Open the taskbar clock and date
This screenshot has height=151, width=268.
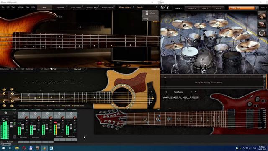tap(262, 148)
